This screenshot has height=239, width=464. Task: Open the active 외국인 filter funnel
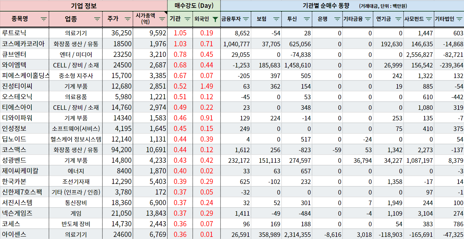pyautogui.click(x=215, y=19)
